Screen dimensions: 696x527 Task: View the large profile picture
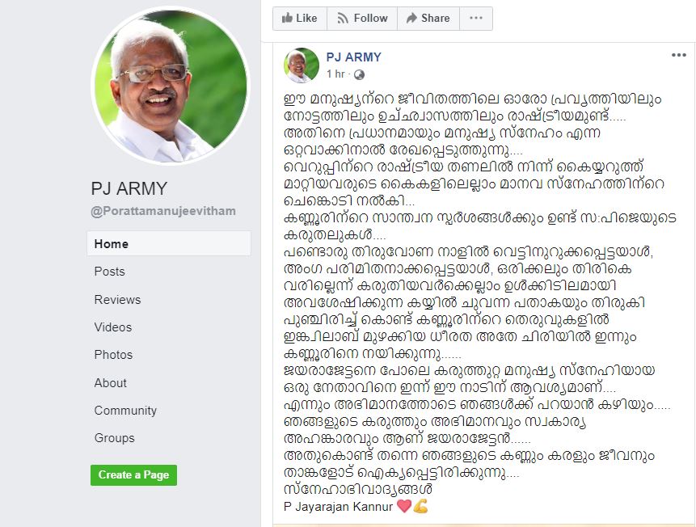pyautogui.click(x=171, y=85)
